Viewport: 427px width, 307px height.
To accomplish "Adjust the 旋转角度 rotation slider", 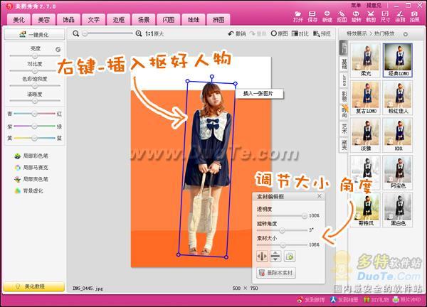I will click(282, 230).
